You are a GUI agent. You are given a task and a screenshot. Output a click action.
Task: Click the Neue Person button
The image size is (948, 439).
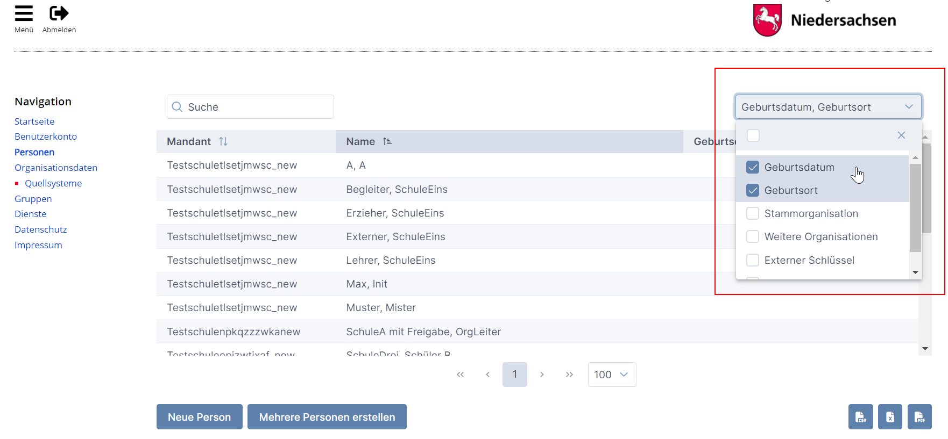199,417
